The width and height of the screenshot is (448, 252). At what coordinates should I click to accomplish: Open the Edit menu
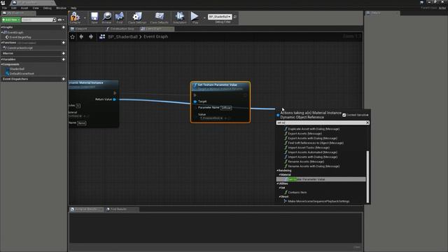coord(14,8)
